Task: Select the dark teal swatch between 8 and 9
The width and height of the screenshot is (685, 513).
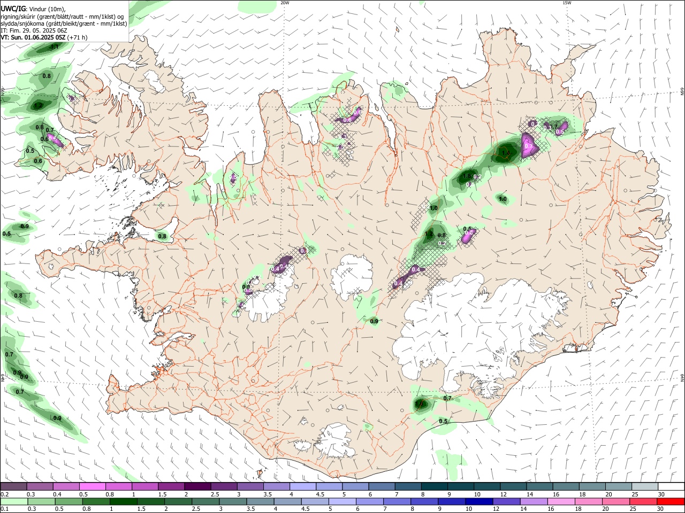Action: click(435, 487)
